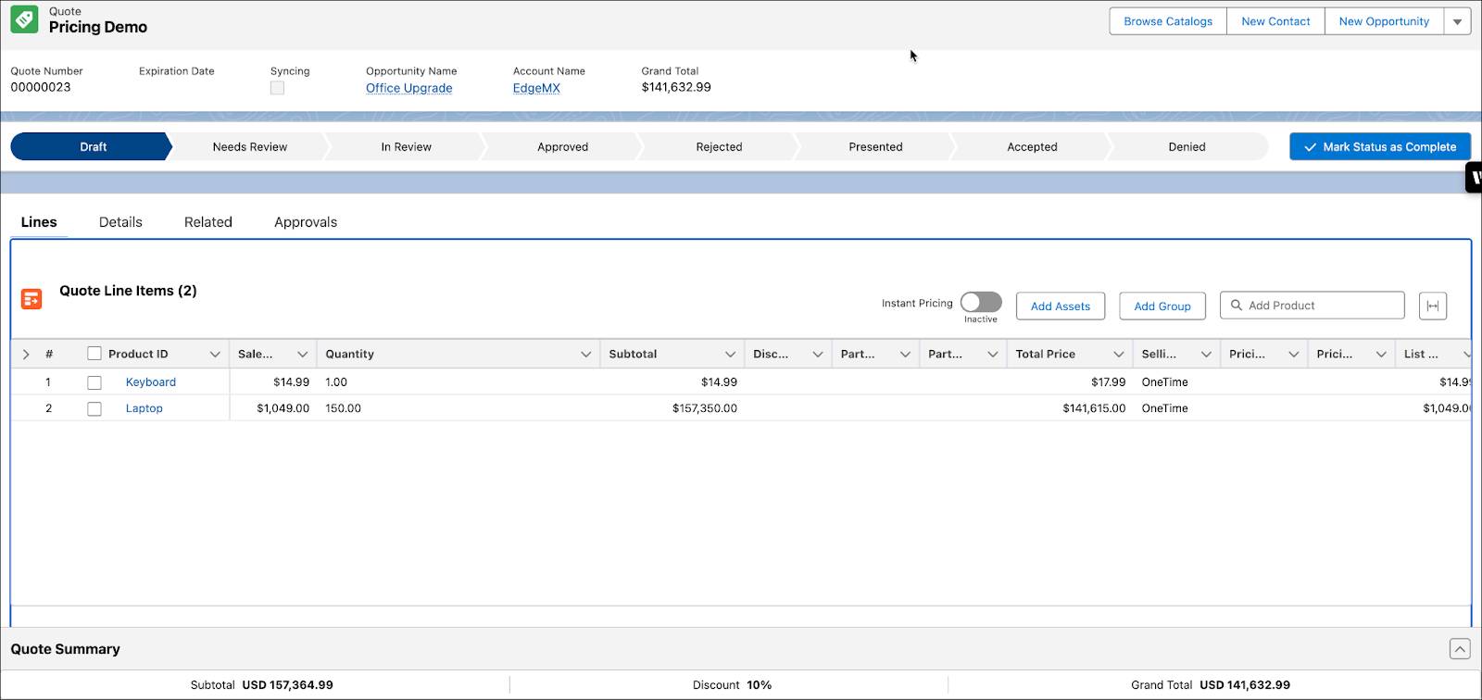The height and width of the screenshot is (700, 1482).
Task: Click the Add Product search field
Action: pos(1312,306)
